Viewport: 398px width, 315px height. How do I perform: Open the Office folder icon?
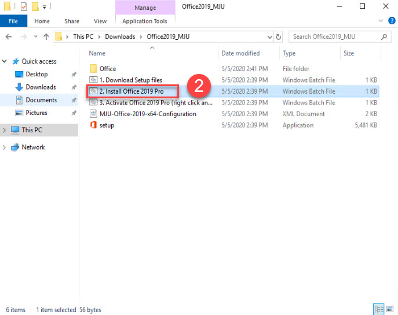(93, 69)
